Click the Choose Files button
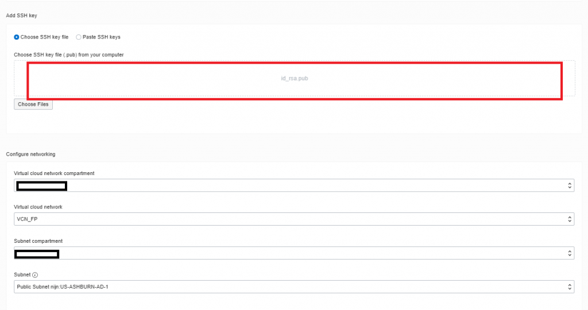Image resolution: width=588 pixels, height=310 pixels. click(33, 104)
